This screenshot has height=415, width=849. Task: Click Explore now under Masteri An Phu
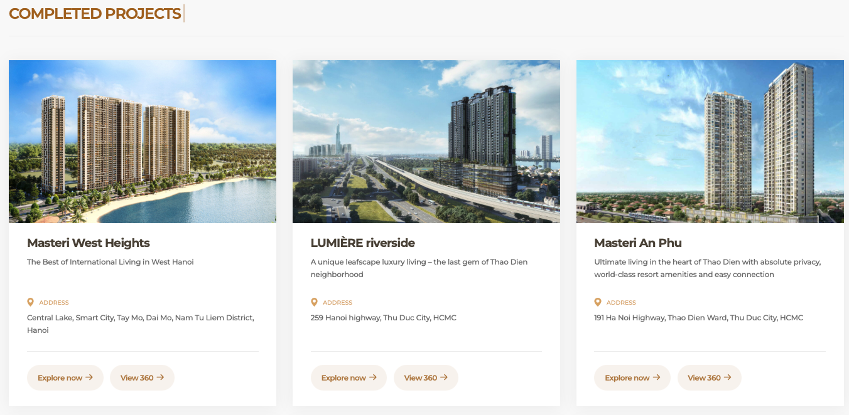(632, 377)
